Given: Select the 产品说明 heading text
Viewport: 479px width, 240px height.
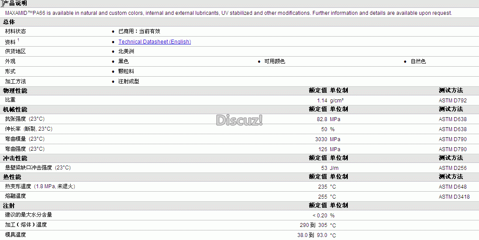Looking at the screenshot, I should (15, 3).
